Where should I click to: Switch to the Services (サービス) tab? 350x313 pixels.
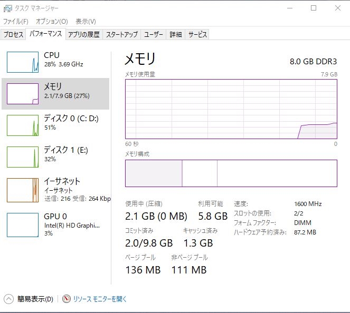click(197, 35)
